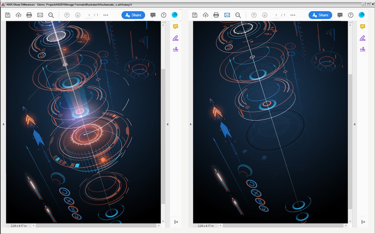Upload the left document to Adobe cloud

[19, 15]
